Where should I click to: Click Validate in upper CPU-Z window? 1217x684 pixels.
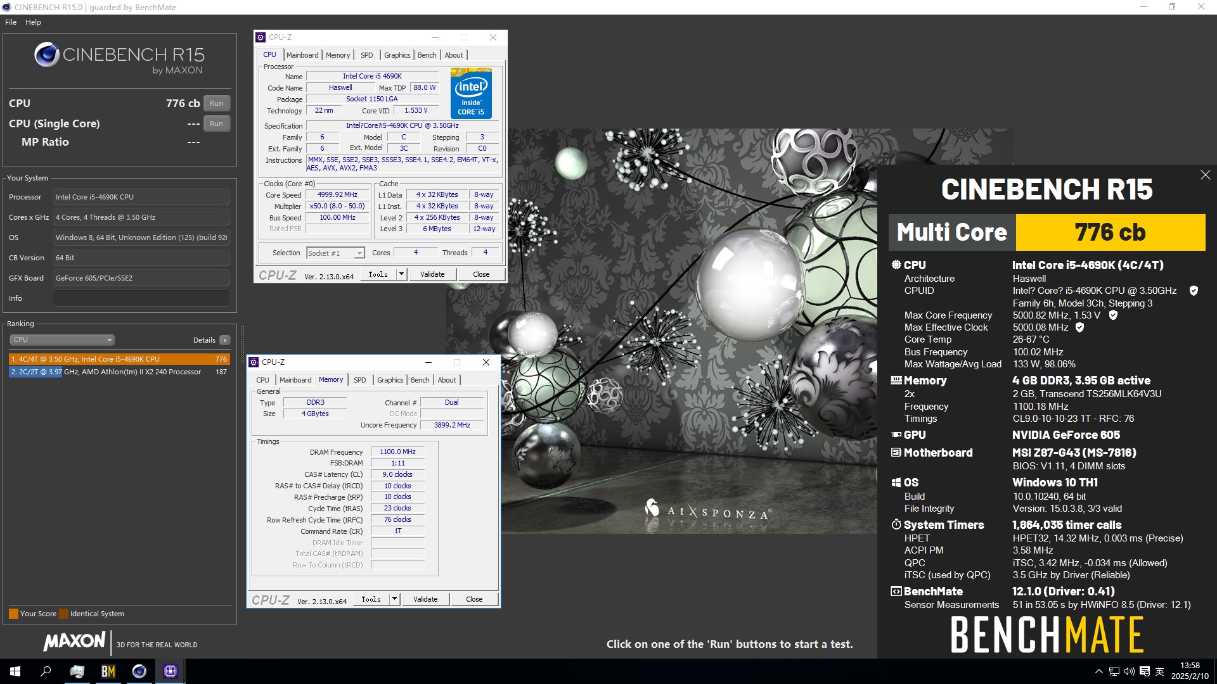pyautogui.click(x=432, y=274)
